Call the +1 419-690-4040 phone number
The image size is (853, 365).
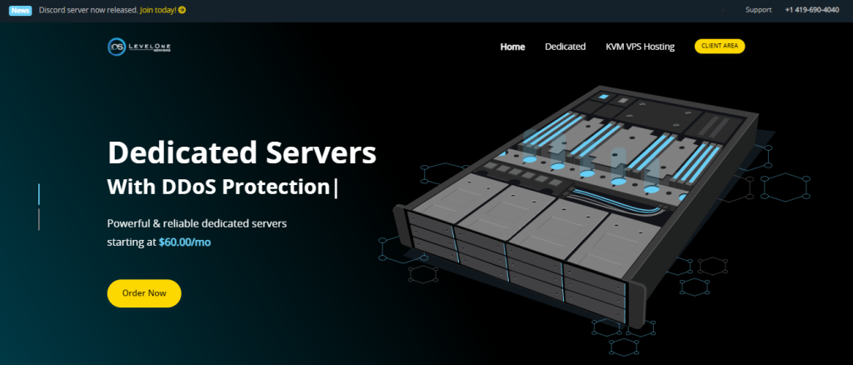click(x=811, y=10)
